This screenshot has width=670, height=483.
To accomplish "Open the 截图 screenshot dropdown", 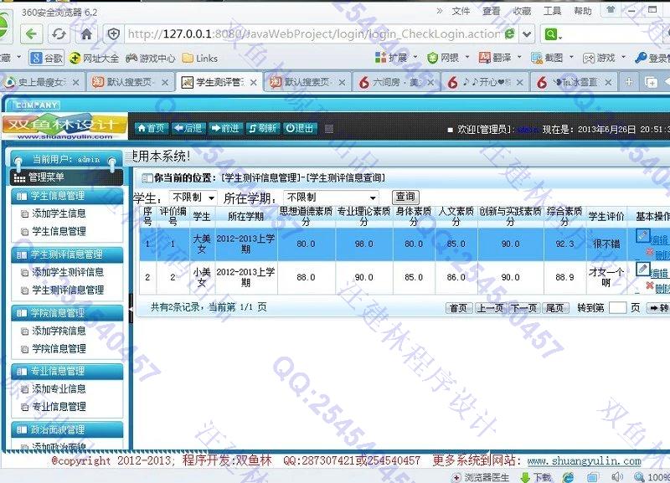I will coord(552,57).
